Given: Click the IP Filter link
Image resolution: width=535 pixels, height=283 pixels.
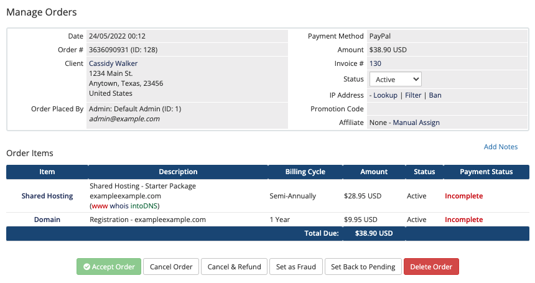Looking at the screenshot, I should (x=413, y=95).
